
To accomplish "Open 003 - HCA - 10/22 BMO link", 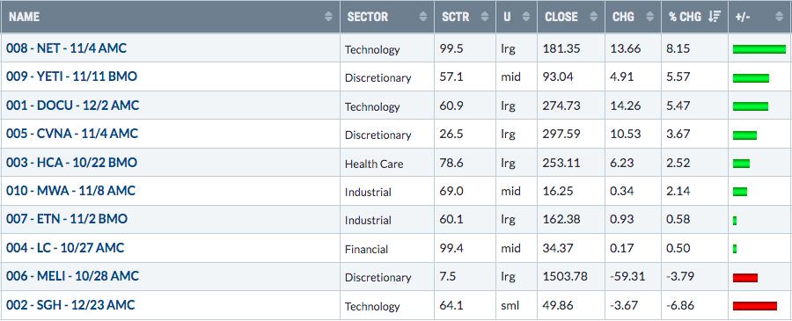I will (x=72, y=163).
